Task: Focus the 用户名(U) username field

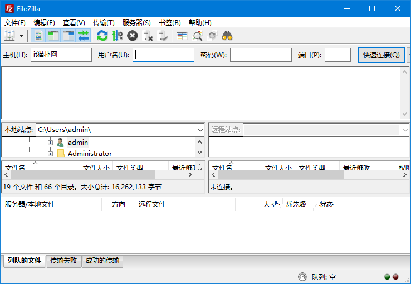Action: point(163,55)
